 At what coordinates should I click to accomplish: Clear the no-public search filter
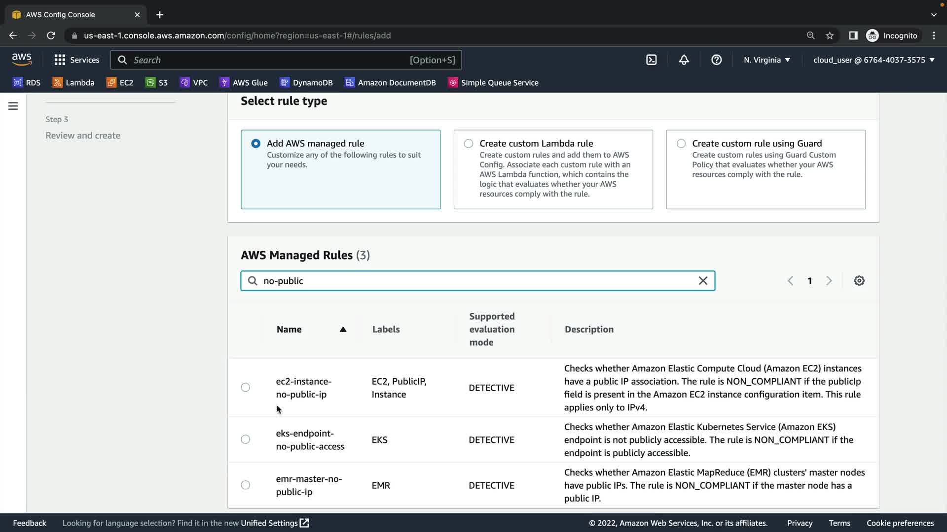click(x=703, y=281)
